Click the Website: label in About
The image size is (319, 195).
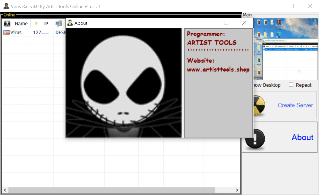201,61
